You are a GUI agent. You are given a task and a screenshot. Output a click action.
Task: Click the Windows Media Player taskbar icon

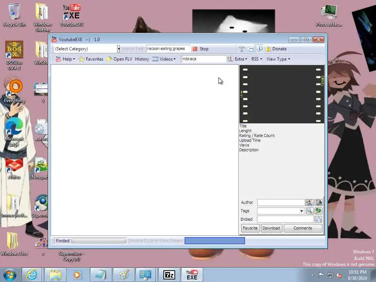click(x=77, y=275)
